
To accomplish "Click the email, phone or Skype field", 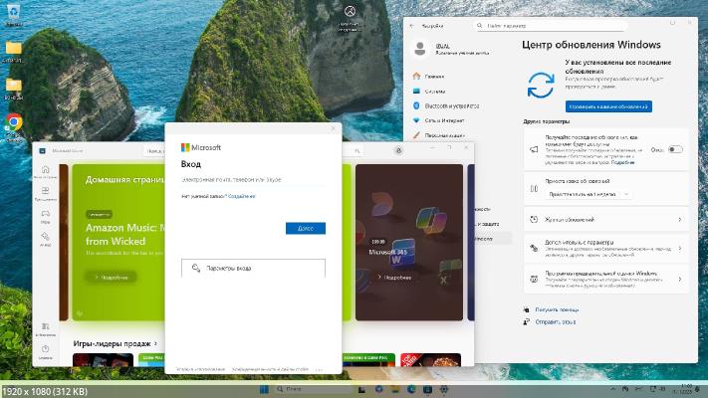I will 253,180.
